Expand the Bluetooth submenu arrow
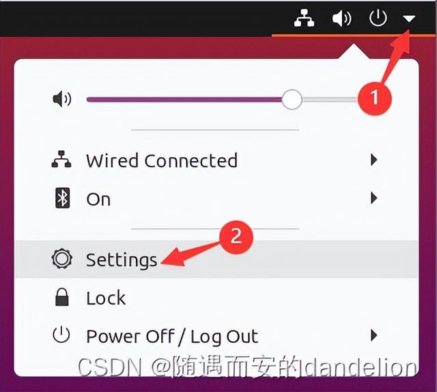The image size is (437, 392). pos(373,198)
